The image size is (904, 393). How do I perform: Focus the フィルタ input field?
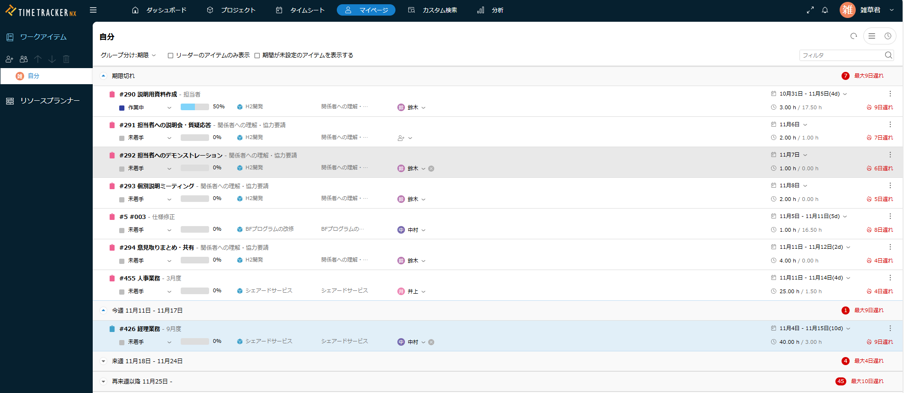[841, 55]
